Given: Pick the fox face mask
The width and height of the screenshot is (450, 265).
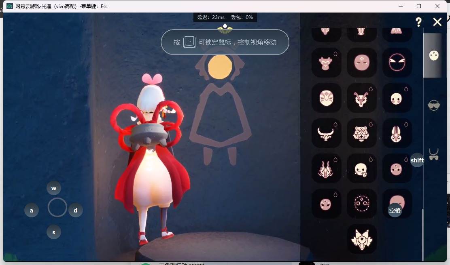Looking at the screenshot, I should coord(362,239).
